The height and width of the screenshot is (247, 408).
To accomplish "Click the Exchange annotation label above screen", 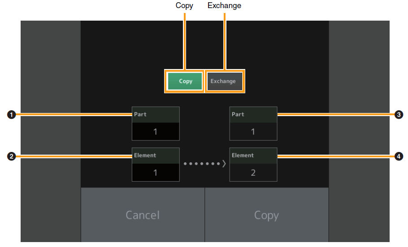I will (x=224, y=5).
